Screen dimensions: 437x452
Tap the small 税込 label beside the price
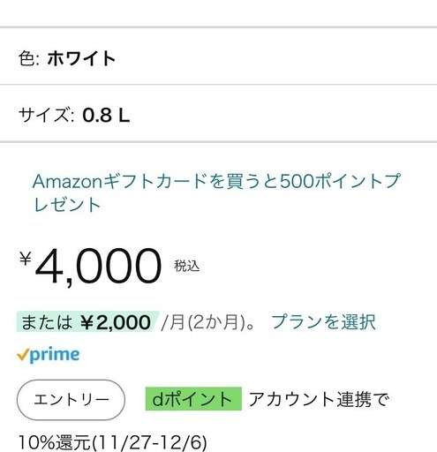point(187,266)
